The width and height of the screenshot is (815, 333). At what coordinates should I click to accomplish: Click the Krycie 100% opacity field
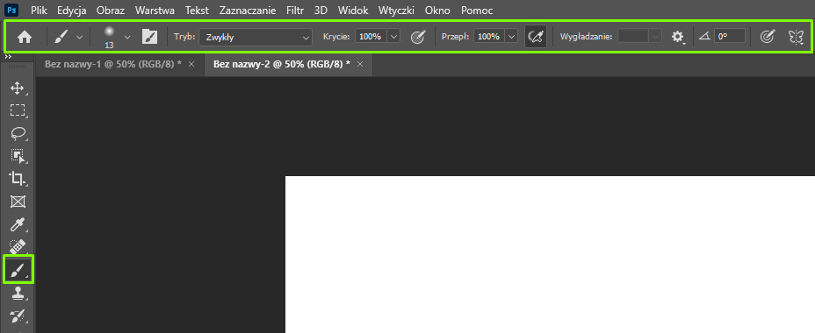pos(371,37)
